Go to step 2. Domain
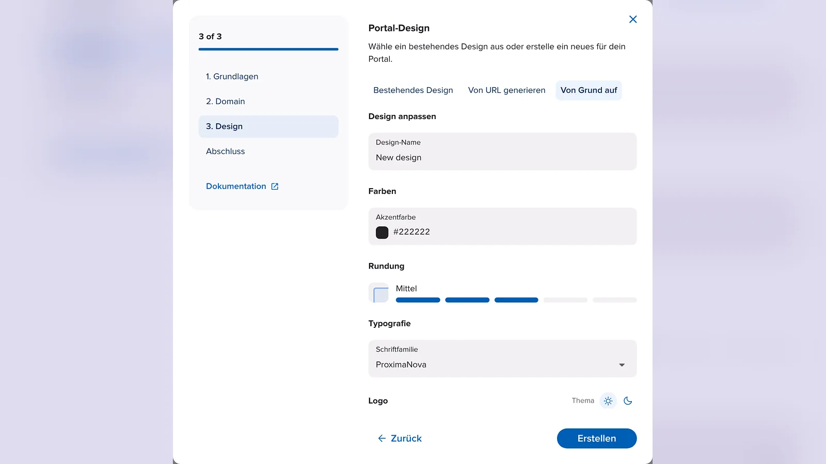The width and height of the screenshot is (826, 464). [268, 102]
